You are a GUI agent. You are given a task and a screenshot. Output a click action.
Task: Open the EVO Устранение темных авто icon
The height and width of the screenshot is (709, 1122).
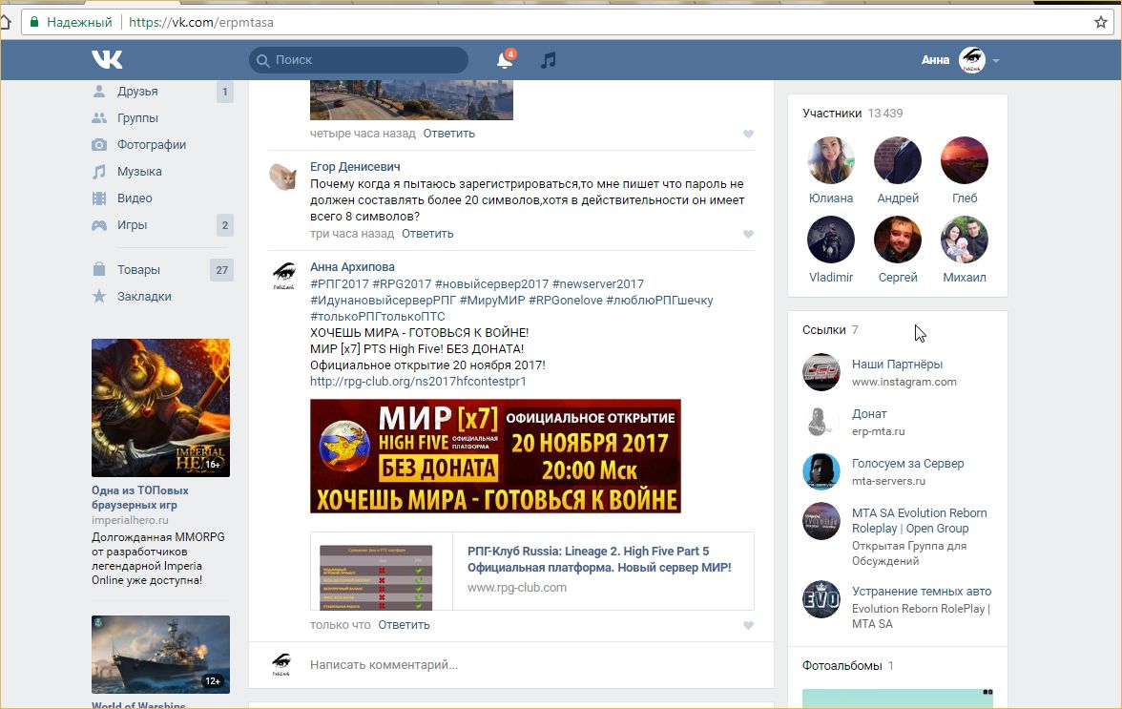(x=821, y=599)
